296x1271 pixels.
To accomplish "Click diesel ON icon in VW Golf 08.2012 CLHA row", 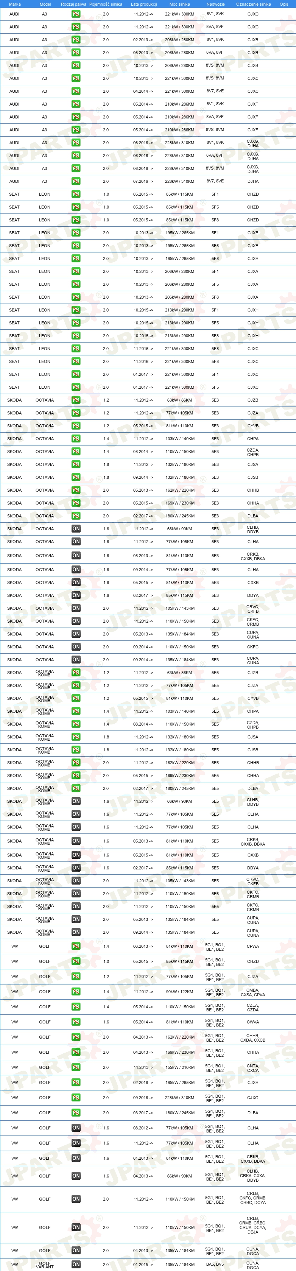I will [x=76, y=1128].
